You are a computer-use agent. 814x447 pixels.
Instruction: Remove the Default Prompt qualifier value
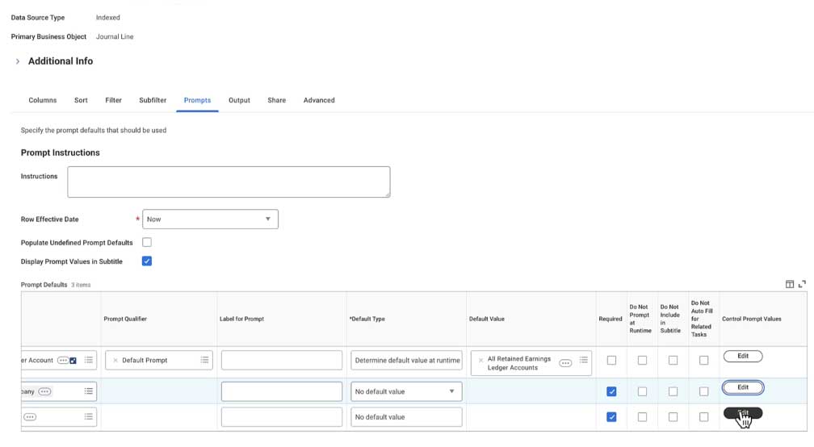click(x=115, y=360)
